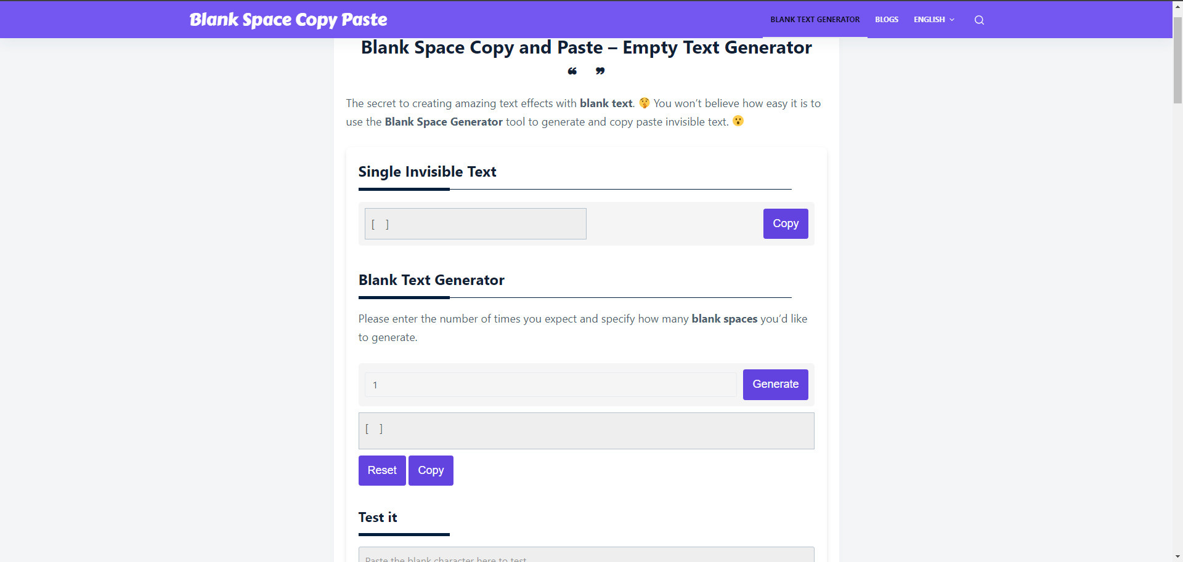
Task: Click the astonished face emoji
Action: [738, 121]
